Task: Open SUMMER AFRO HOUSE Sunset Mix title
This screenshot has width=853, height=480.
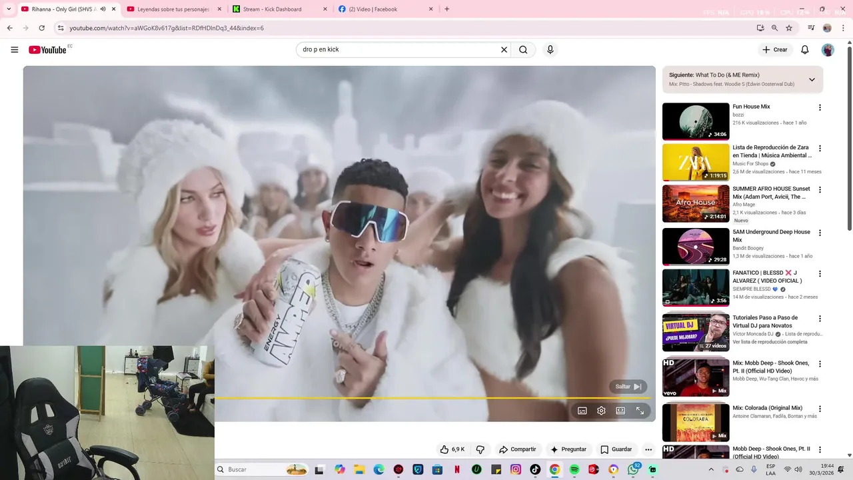Action: click(771, 193)
